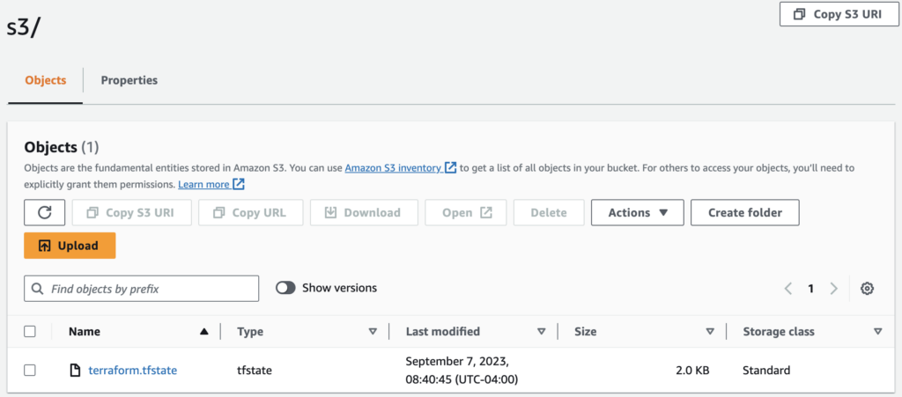Click Copy S3 URI button in objects toolbar
Screen dimensions: 902x397
(132, 212)
